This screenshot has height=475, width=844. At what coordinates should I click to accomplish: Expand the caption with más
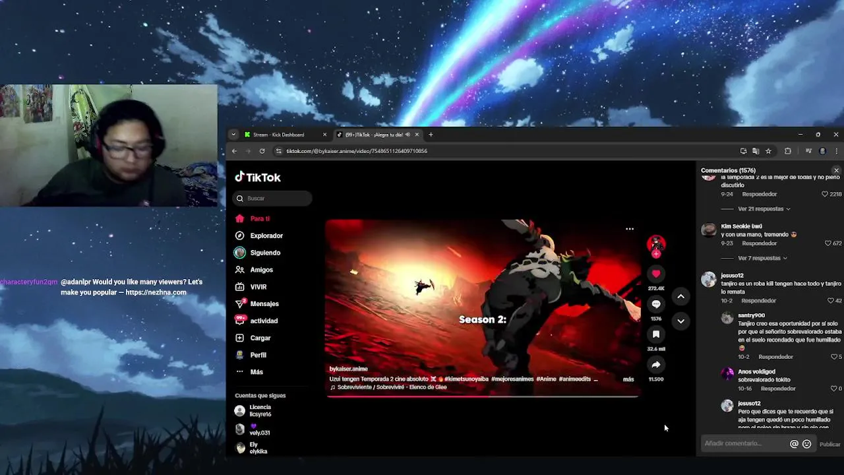click(628, 379)
